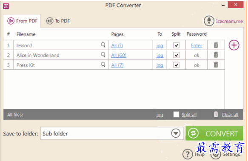248x161 pixels.
Task: Select the Press Kit filename
Action: point(26,65)
